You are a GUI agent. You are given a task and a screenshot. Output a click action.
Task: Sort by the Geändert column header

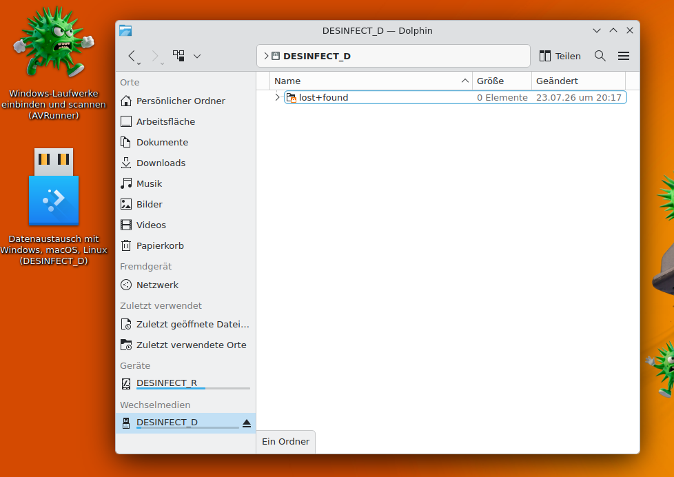point(578,81)
